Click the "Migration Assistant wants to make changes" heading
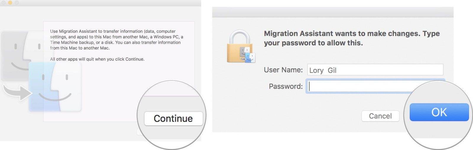The image size is (473, 150). tap(352, 38)
